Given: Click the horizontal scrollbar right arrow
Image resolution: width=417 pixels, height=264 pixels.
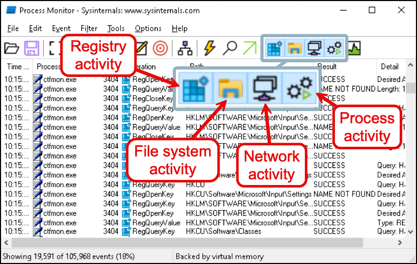Looking at the screenshot, I should click(x=400, y=243).
